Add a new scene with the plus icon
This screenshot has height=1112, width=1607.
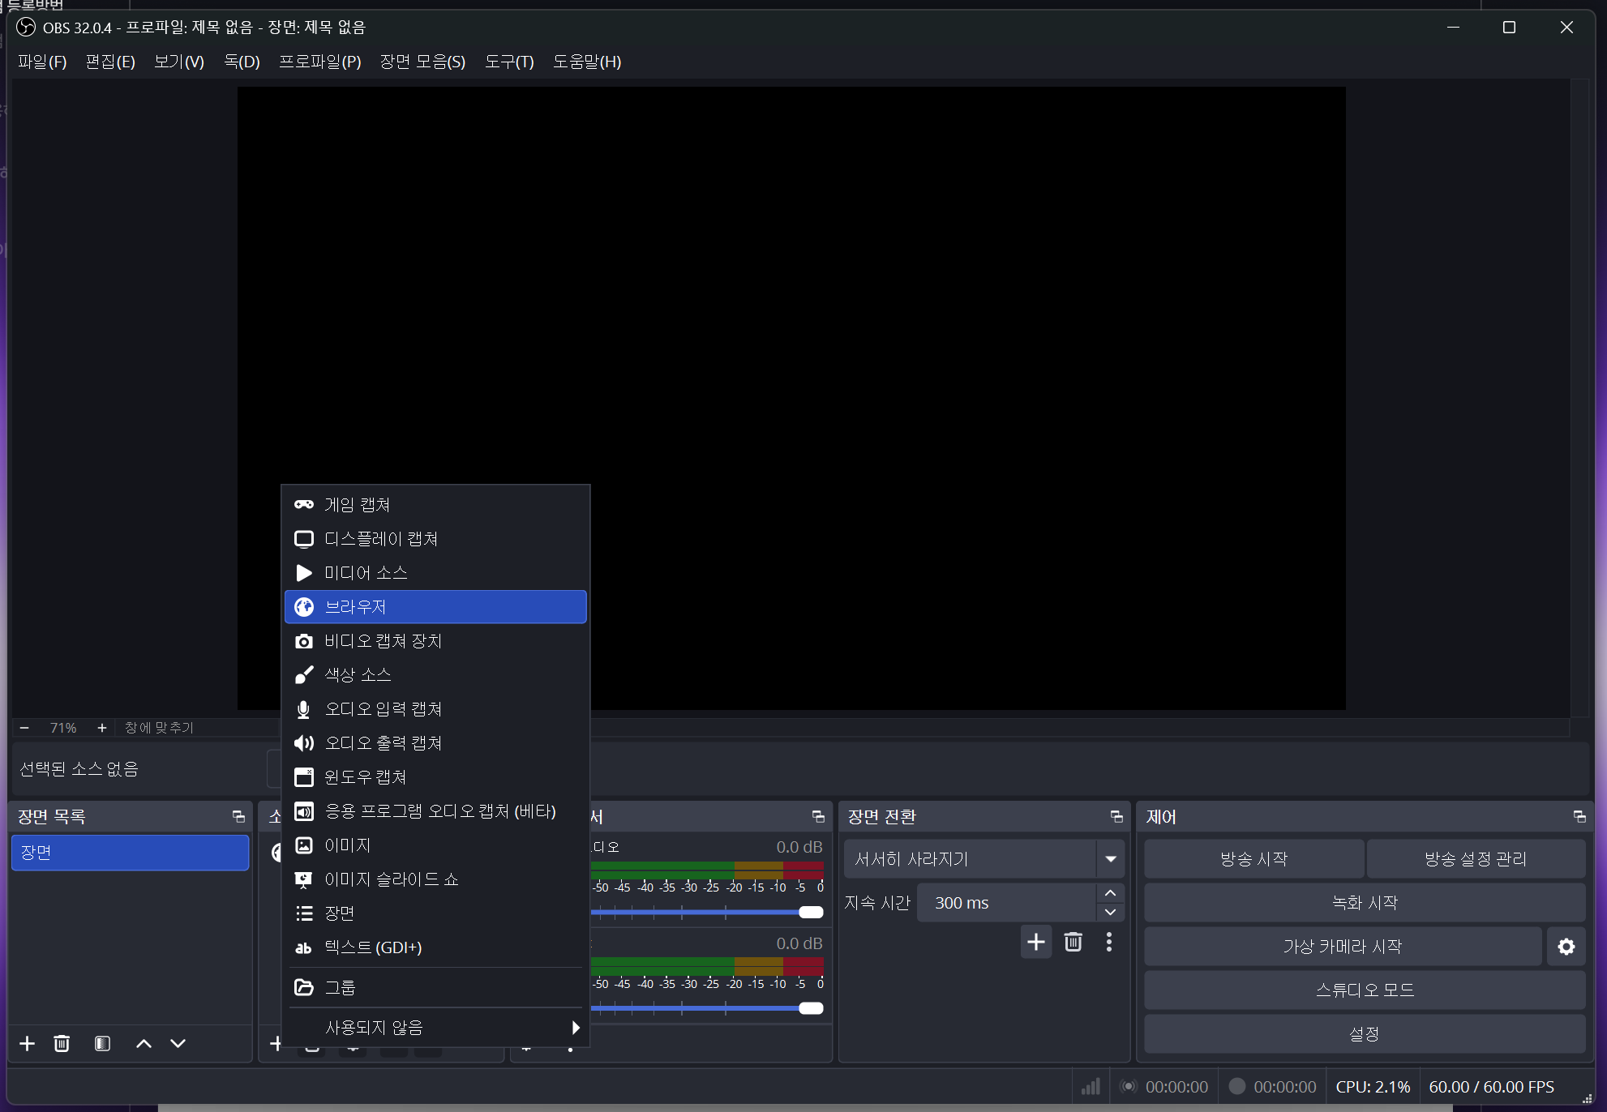coord(27,1043)
